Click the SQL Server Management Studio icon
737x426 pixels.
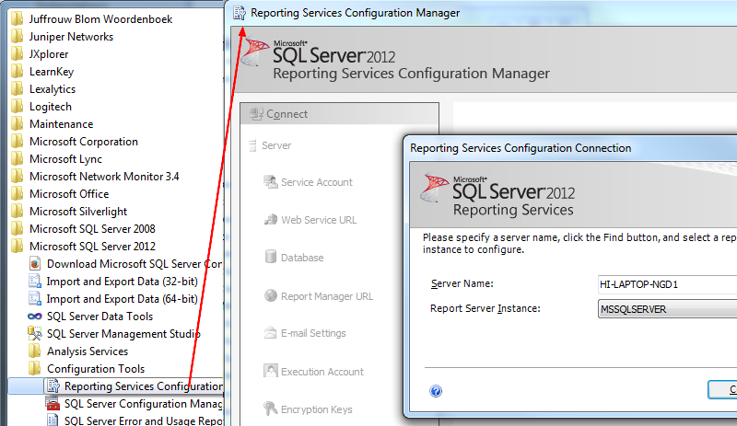[35, 334]
